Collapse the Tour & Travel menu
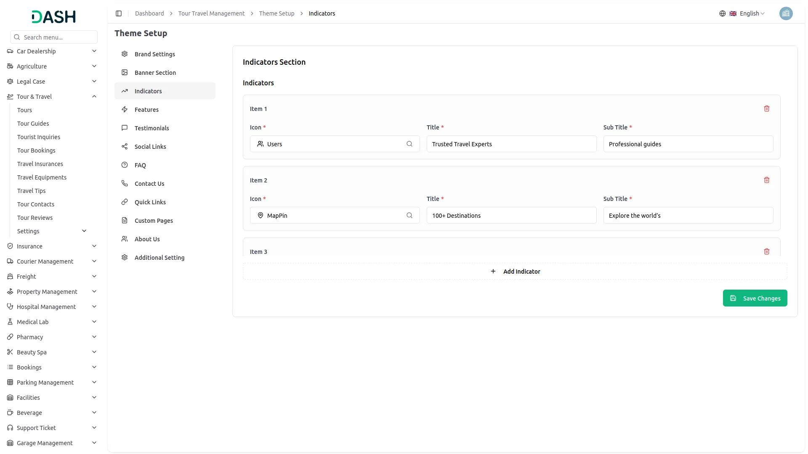This screenshot has height=454, width=808. coord(94,97)
